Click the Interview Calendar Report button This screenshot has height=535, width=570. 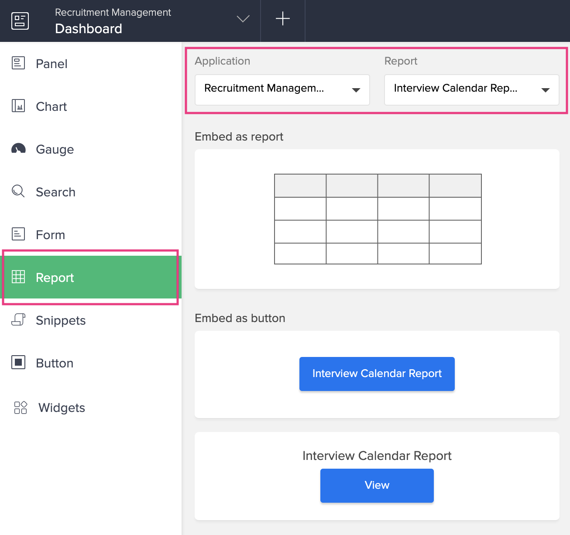click(x=377, y=374)
